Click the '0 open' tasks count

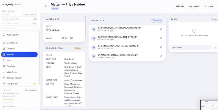pyautogui.click(x=214, y=19)
